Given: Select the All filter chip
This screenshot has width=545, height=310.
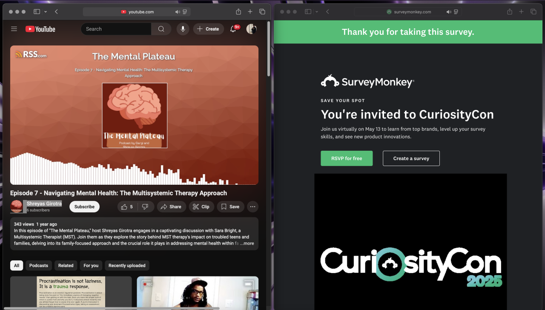Looking at the screenshot, I should tap(17, 265).
